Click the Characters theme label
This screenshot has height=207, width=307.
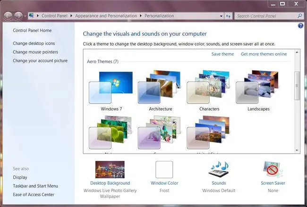[x=209, y=109]
